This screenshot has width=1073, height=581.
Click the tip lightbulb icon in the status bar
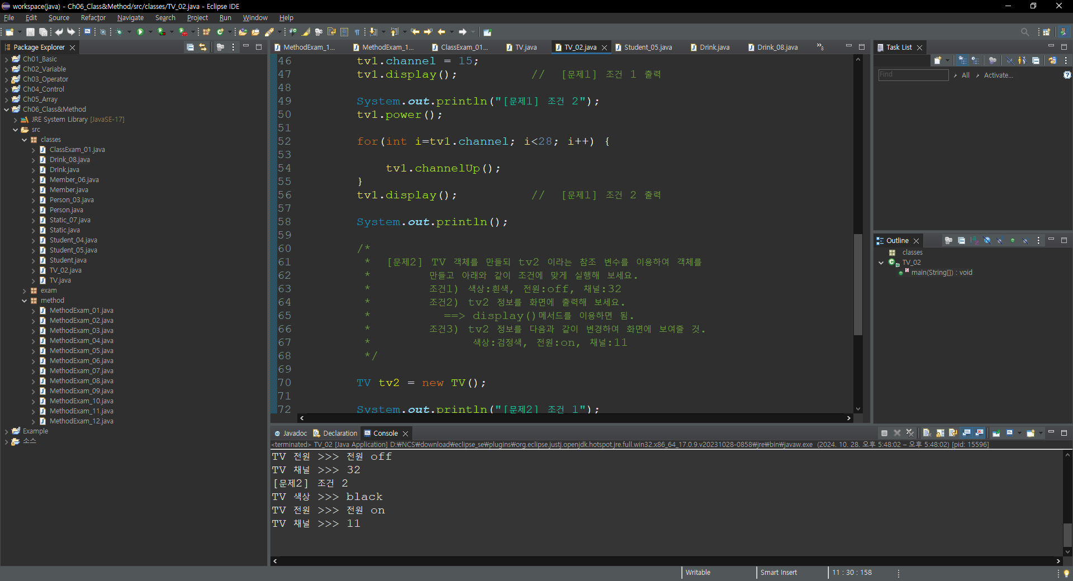1066,573
